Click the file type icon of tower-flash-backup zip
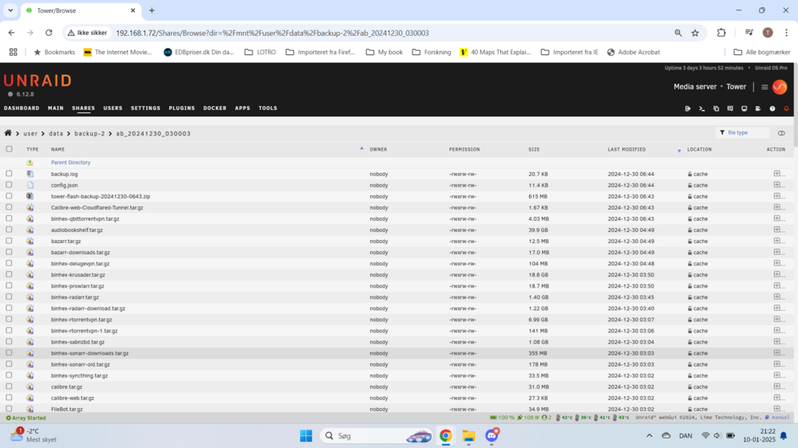 30,196
